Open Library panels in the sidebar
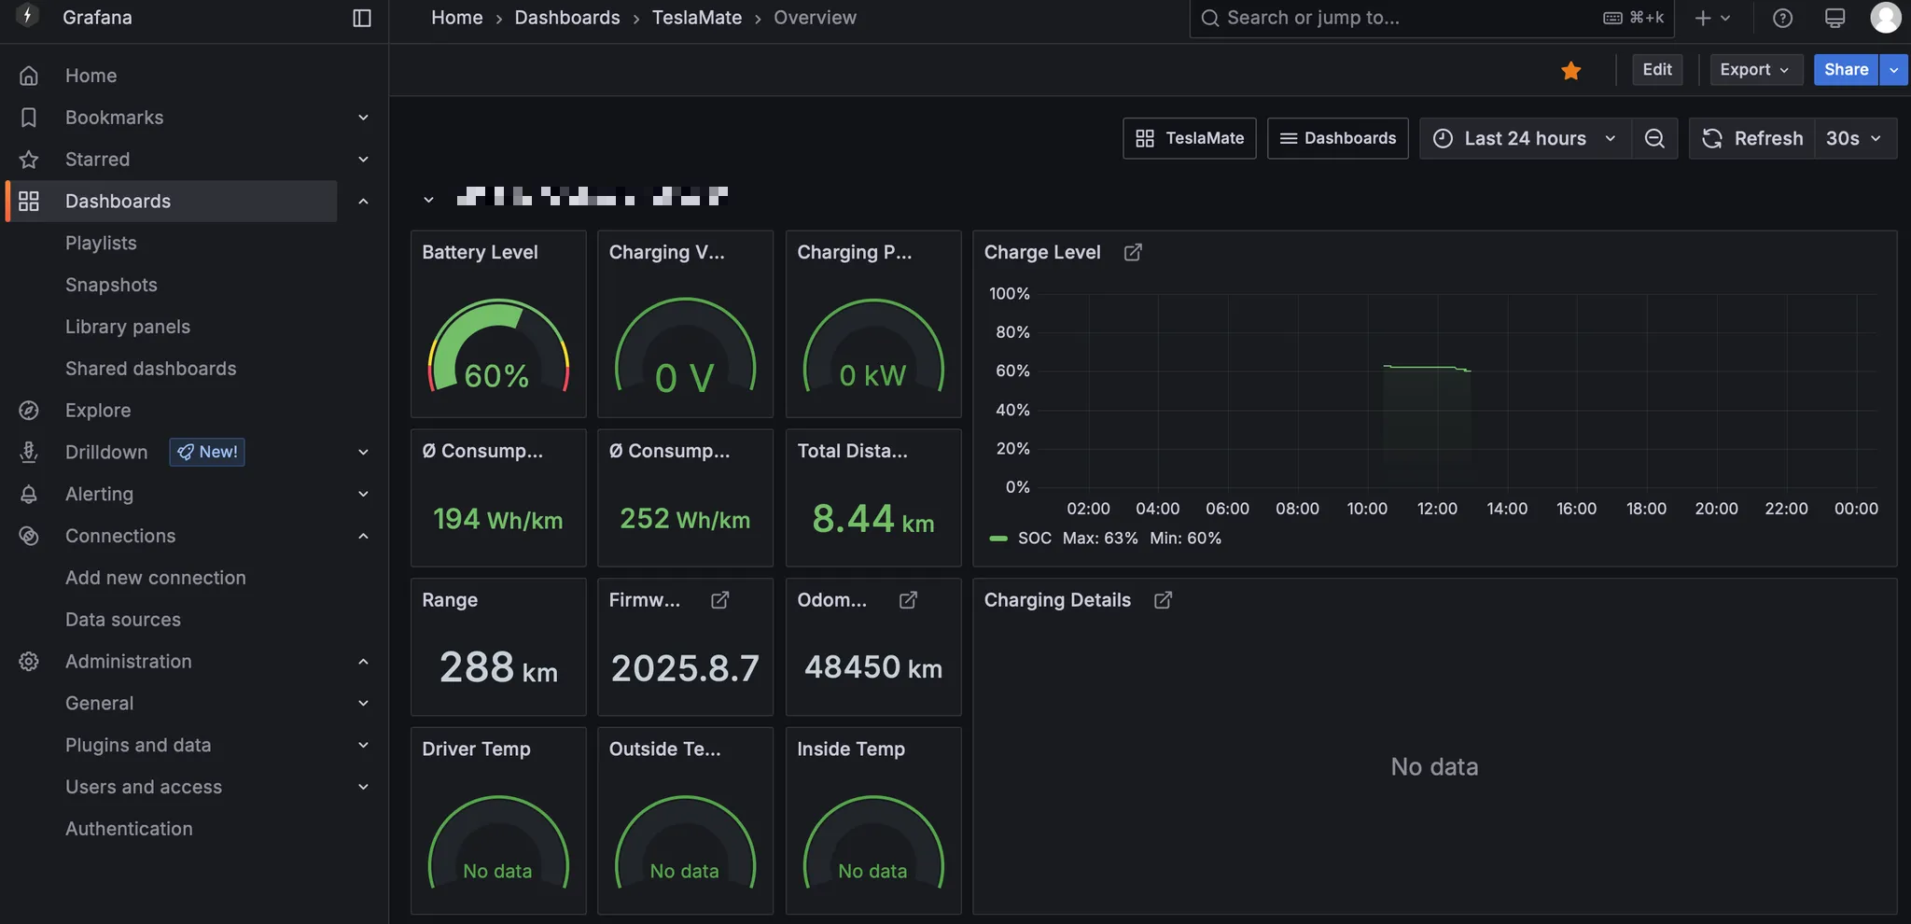This screenshot has width=1911, height=924. [128, 327]
